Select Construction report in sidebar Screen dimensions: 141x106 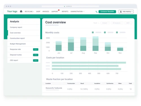pos(24,38)
